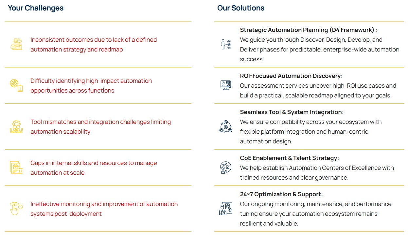Click 'Inconsistent outcomes due to lack' challenge text

coord(94,40)
